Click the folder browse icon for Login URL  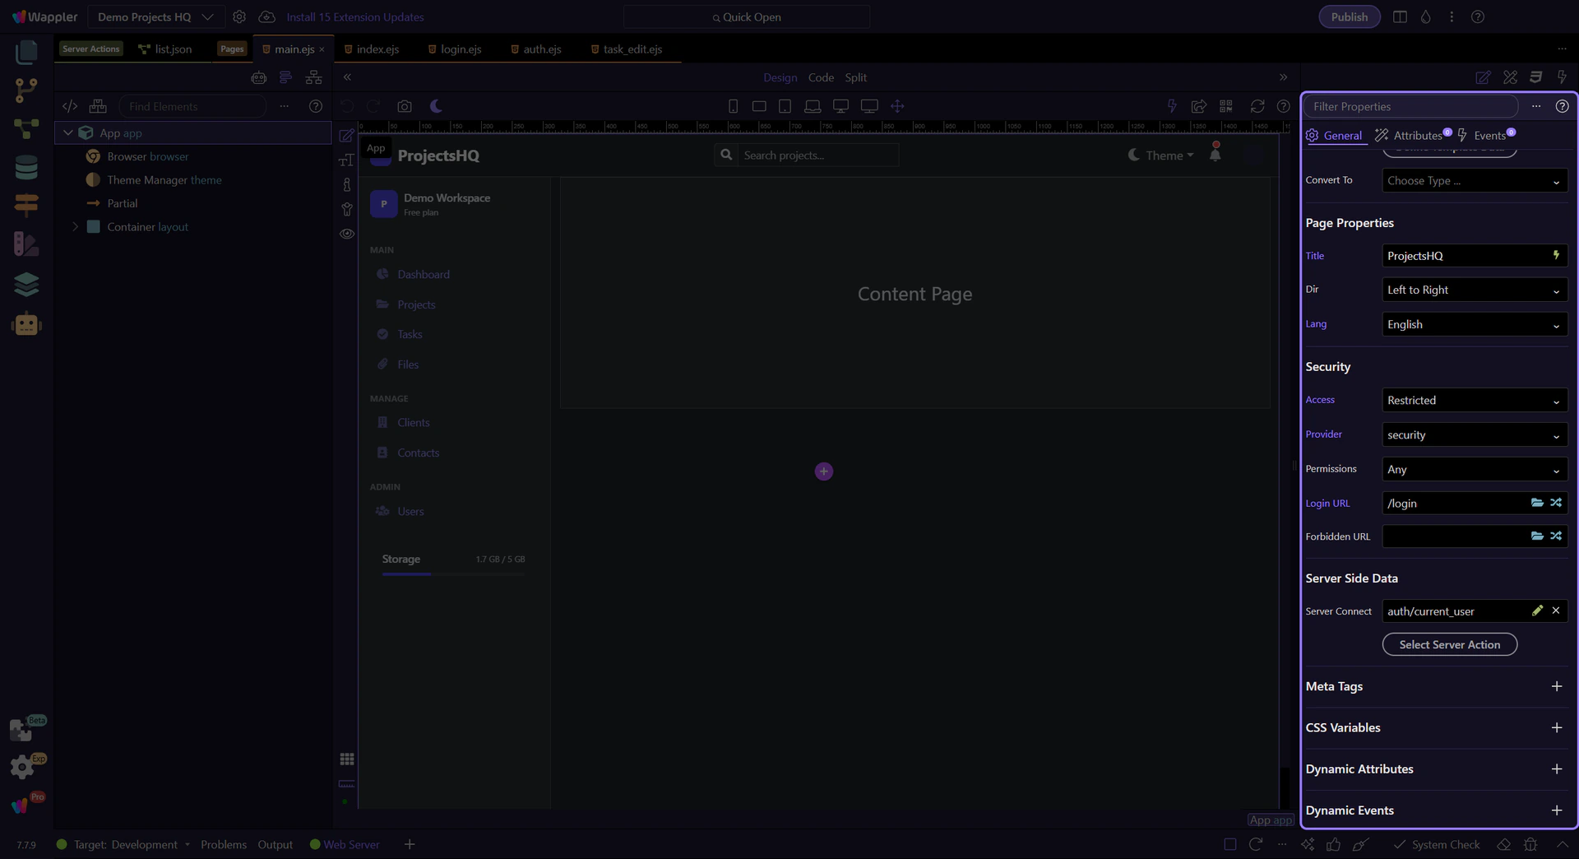tap(1536, 503)
